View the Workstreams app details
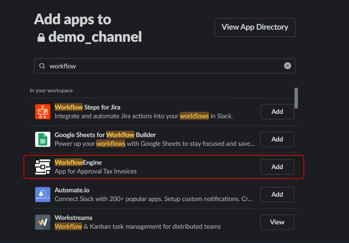The width and height of the screenshot is (349, 243). (277, 222)
